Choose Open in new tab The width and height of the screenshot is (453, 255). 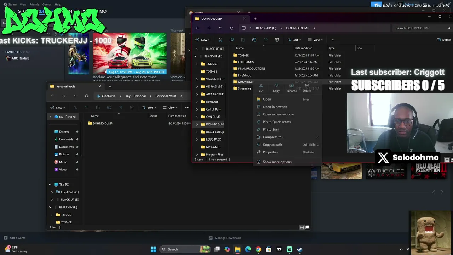[287, 107]
